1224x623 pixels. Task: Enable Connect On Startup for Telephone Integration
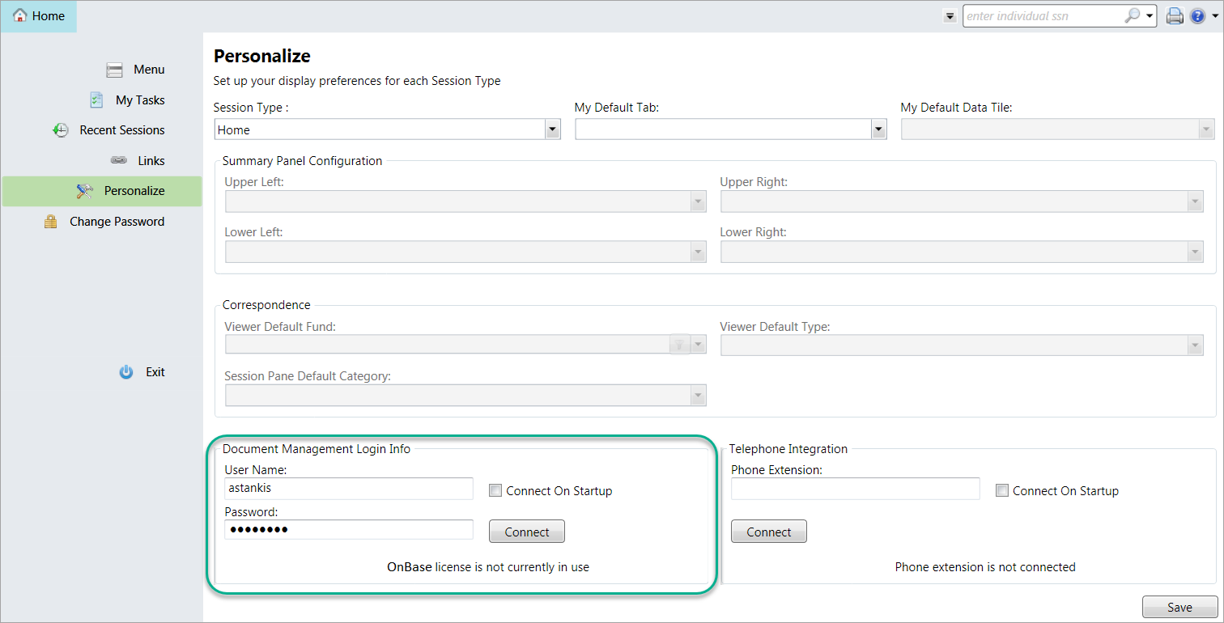coord(1002,490)
